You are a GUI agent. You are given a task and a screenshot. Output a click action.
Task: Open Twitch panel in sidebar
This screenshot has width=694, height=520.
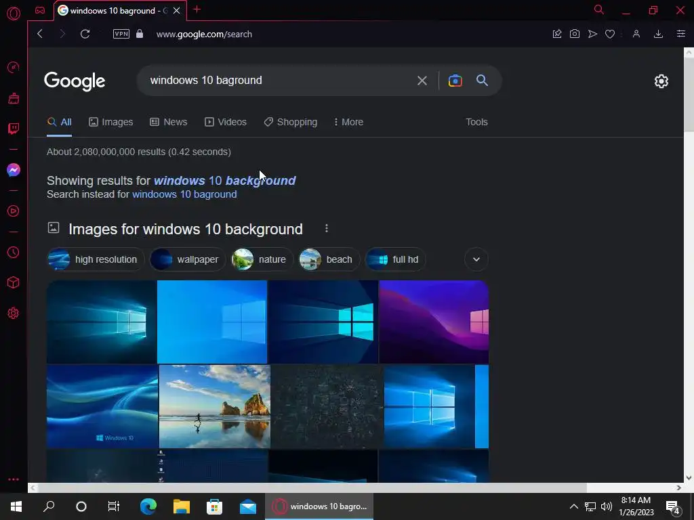click(14, 129)
